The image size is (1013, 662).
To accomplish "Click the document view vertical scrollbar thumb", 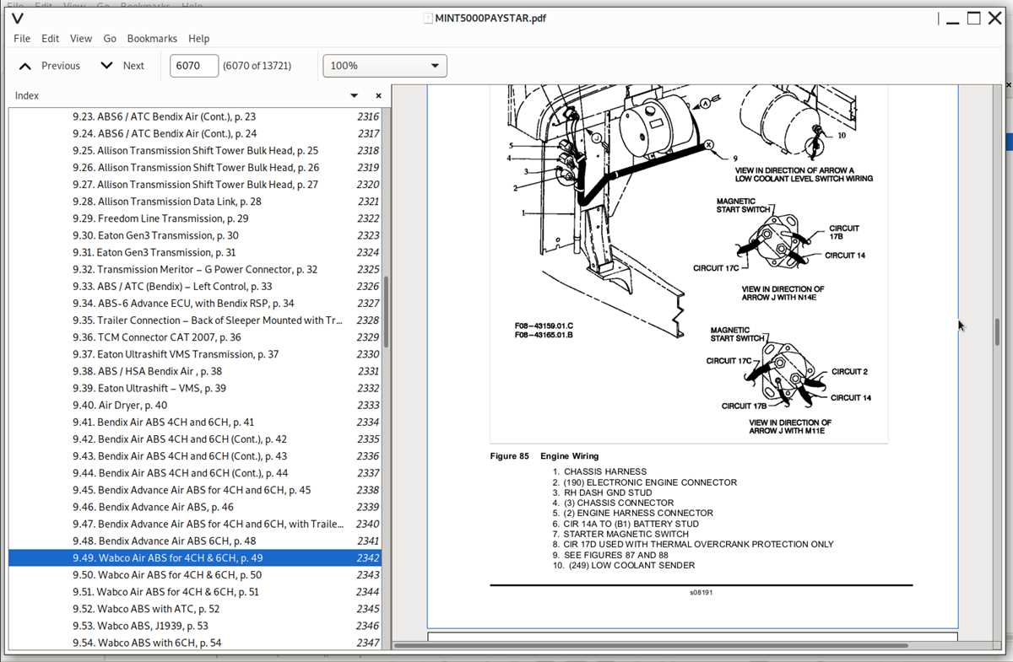I will pyautogui.click(x=997, y=331).
